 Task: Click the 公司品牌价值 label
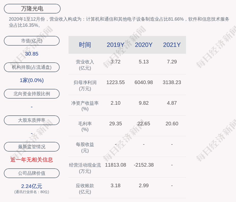click(x=32, y=173)
